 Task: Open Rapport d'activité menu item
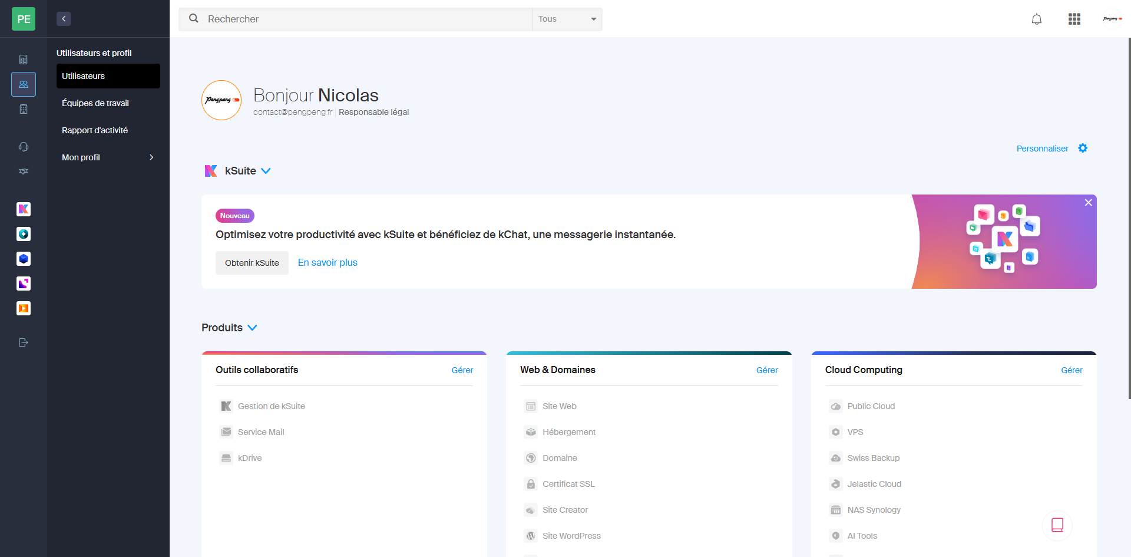tap(108, 130)
